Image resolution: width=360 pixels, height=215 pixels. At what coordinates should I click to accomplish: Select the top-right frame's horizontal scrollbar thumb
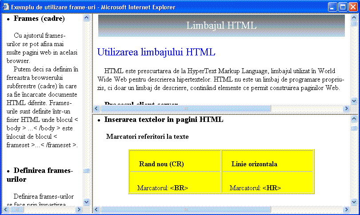click(x=186, y=109)
